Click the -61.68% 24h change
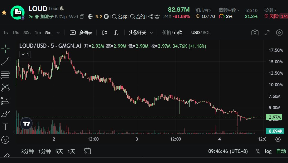This screenshot has width=288, height=163. 181,16
